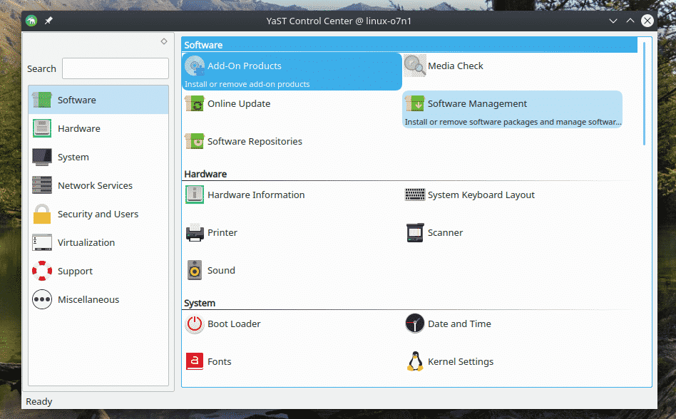This screenshot has height=419, width=676.
Task: Click the Software Repositories box icon
Action: [x=195, y=141]
